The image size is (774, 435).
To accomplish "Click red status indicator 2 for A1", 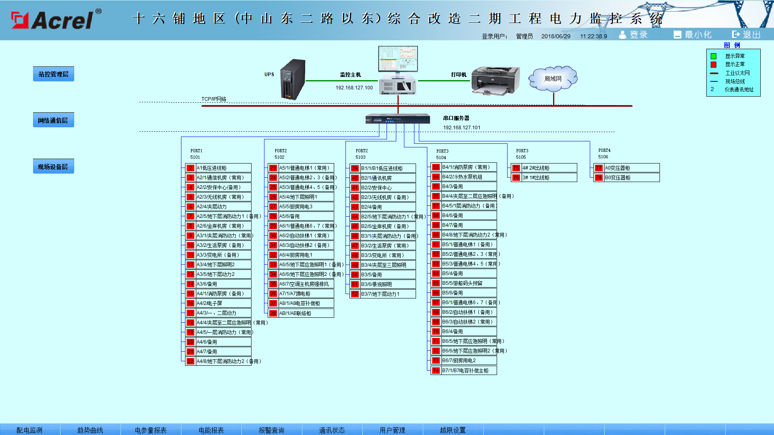I will (x=191, y=168).
